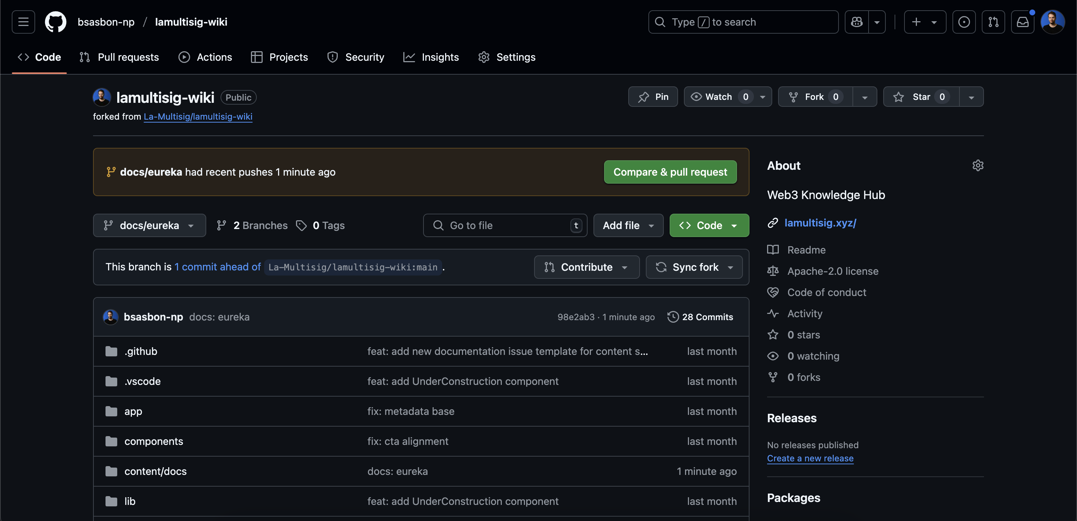
Task: Open upstream La-Multisig/lamultisig-wiki link
Action: [198, 116]
